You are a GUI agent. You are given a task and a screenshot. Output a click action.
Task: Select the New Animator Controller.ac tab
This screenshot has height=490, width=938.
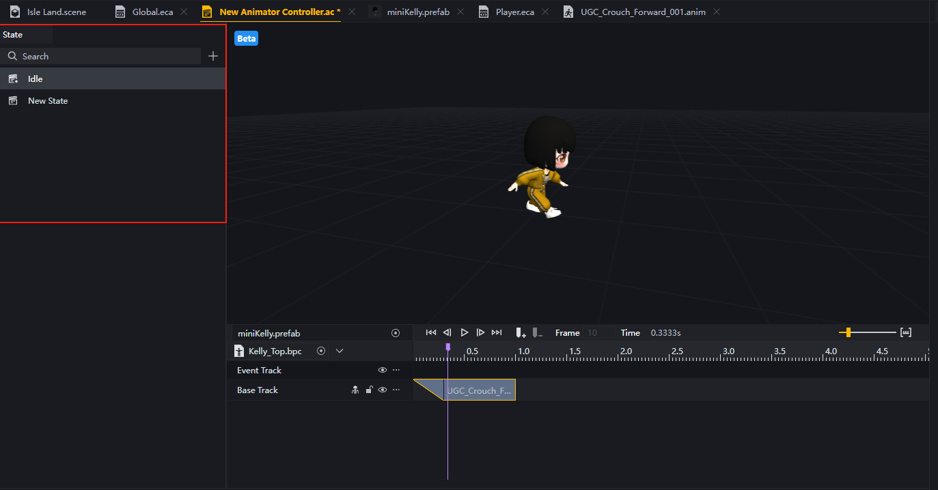271,12
